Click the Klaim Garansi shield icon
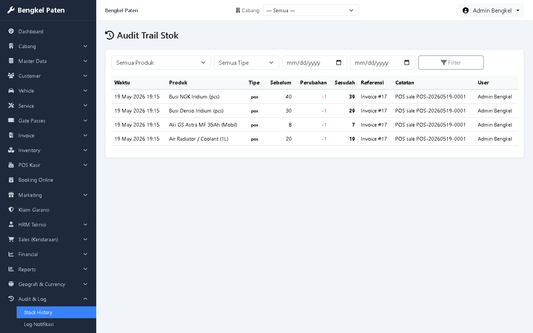The width and height of the screenshot is (533, 333). (x=11, y=209)
